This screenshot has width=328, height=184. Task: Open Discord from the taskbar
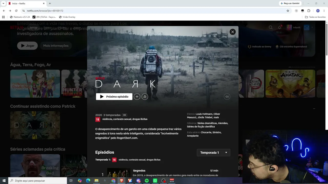(x=139, y=181)
